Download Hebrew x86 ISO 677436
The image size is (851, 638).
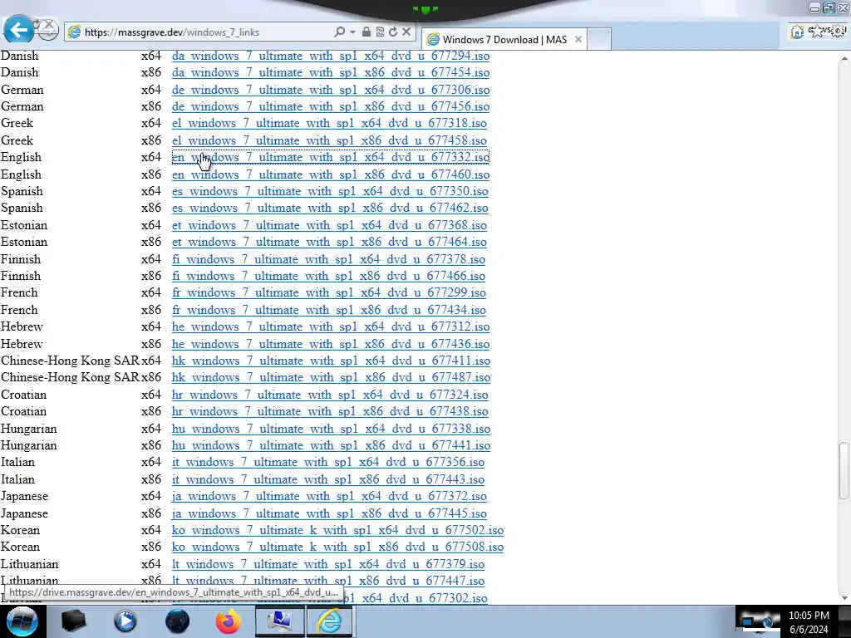331,344
